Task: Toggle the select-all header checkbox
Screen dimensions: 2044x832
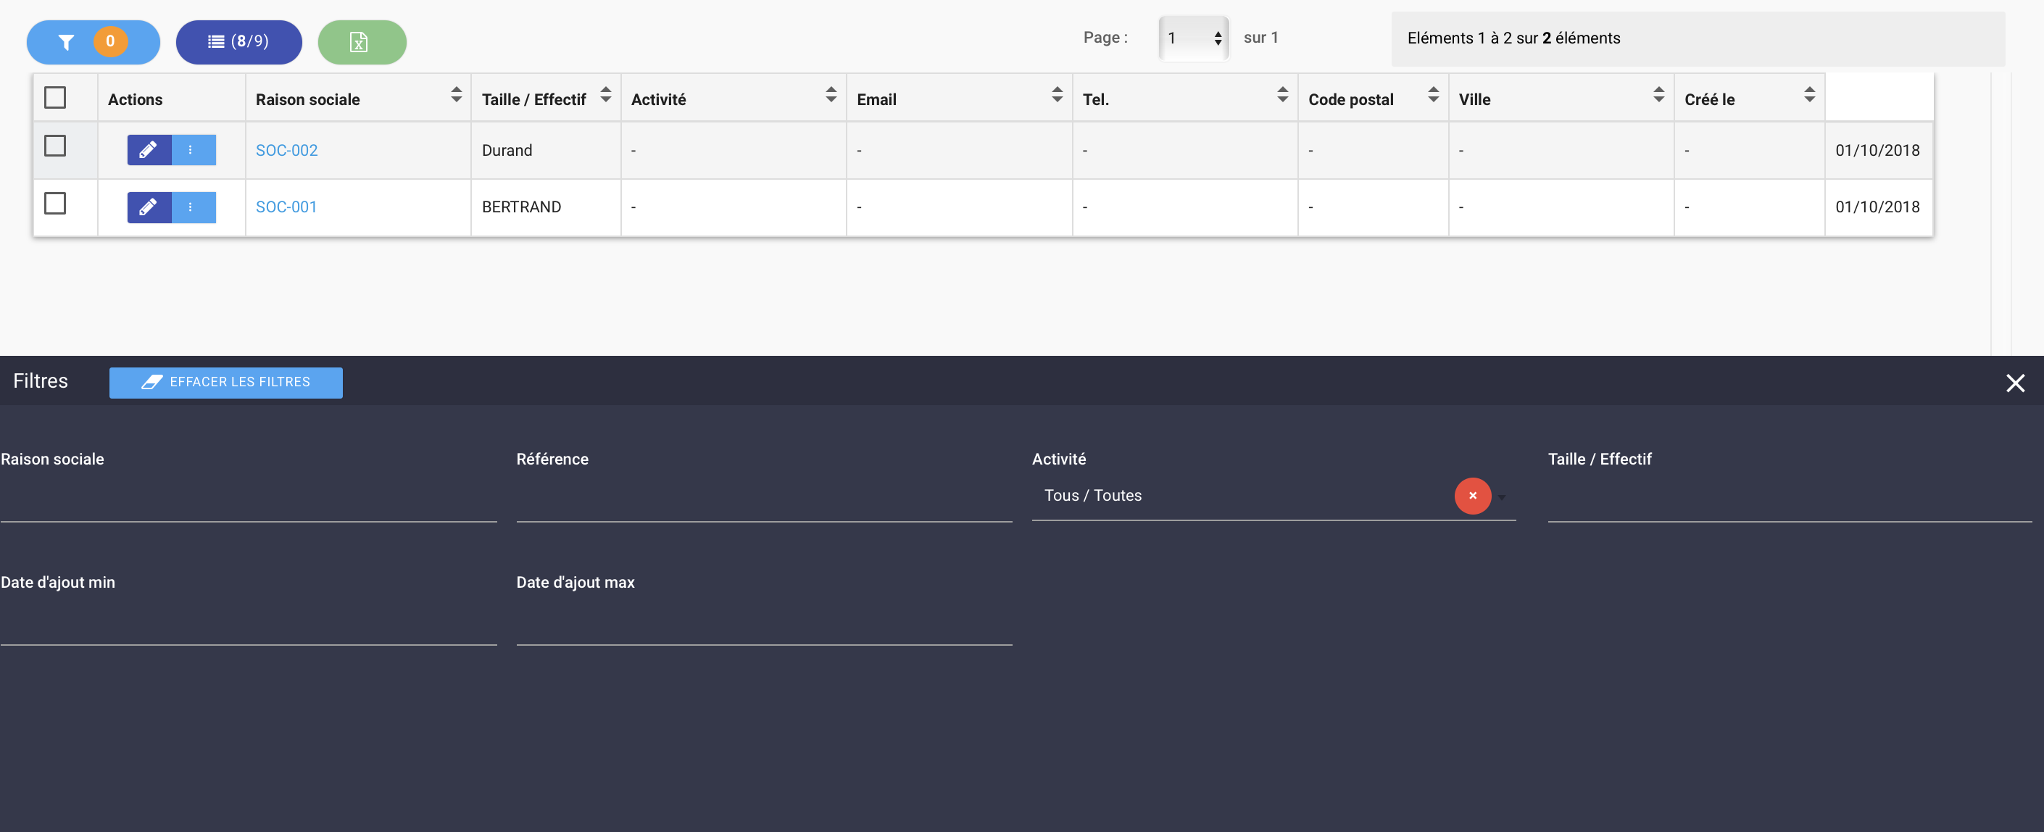Action: pos(55,98)
